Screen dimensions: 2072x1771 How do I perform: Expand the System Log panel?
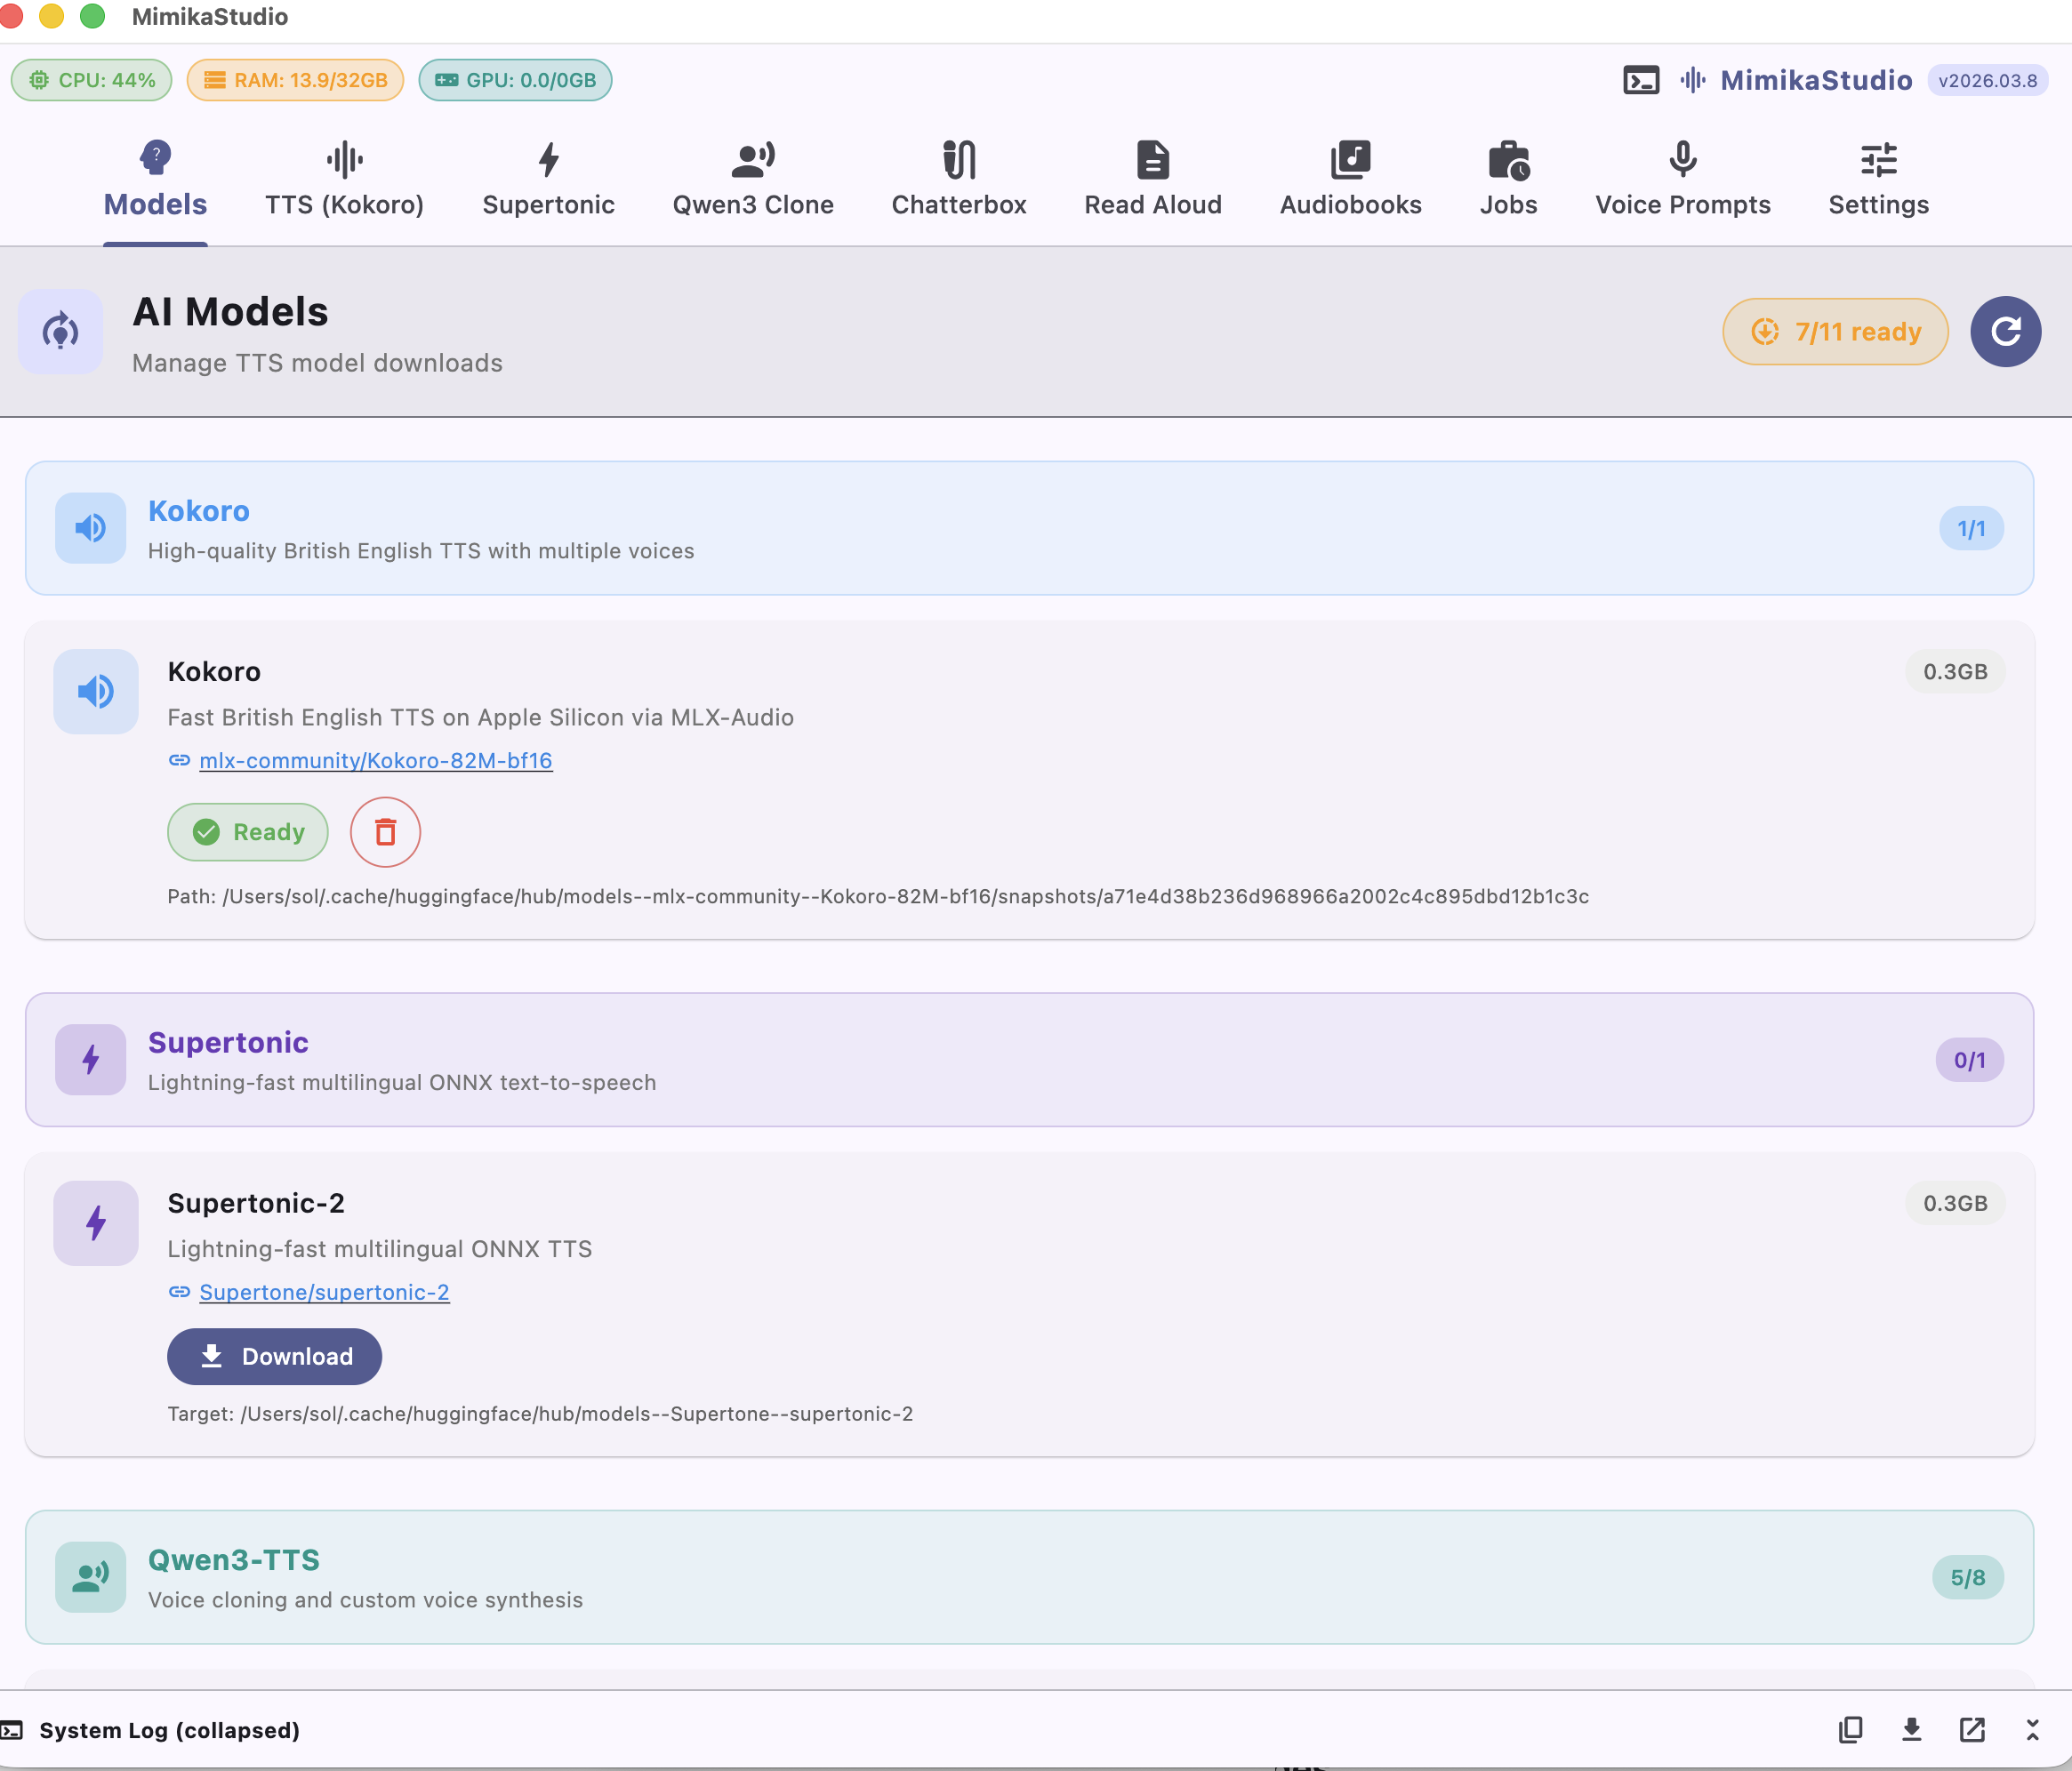click(x=2031, y=1729)
